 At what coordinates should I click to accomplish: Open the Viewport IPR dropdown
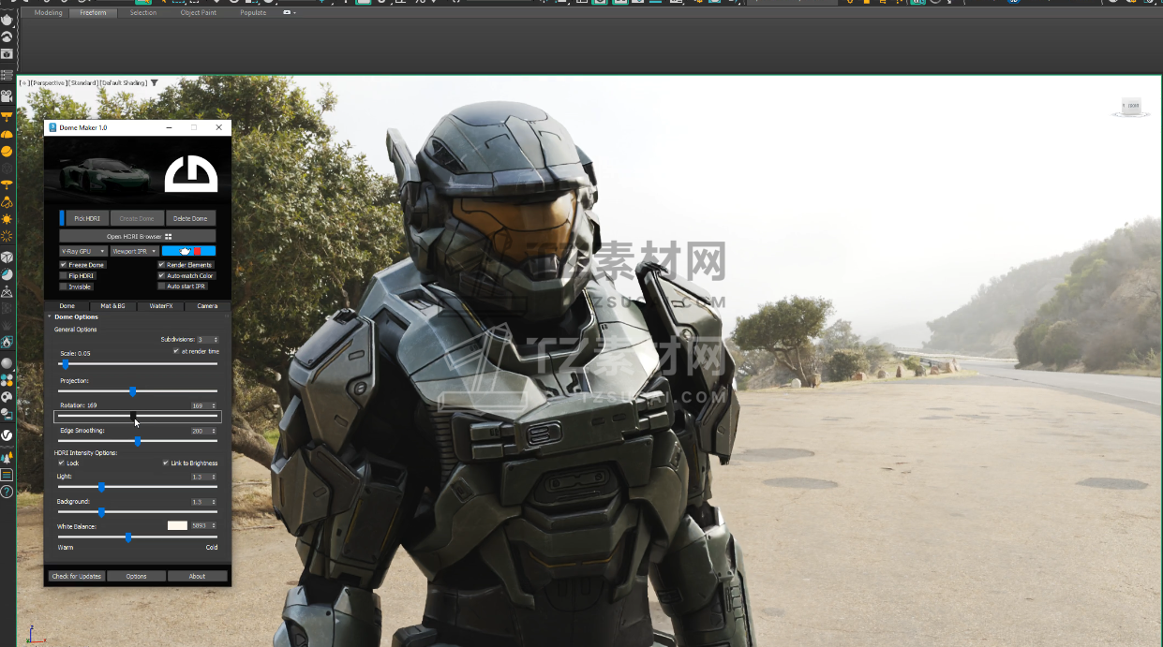pyautogui.click(x=135, y=251)
